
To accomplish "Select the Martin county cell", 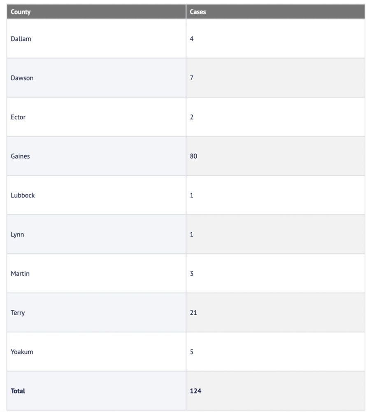I will 96,274.
